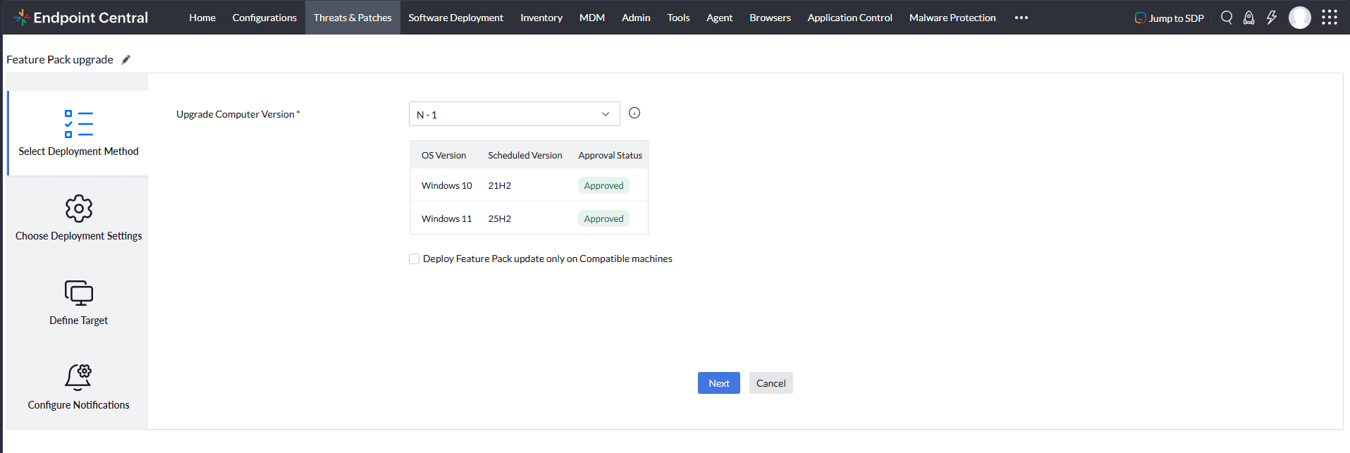Select the Select Deployment Method step label
The height and width of the screenshot is (453, 1350).
[79, 151]
